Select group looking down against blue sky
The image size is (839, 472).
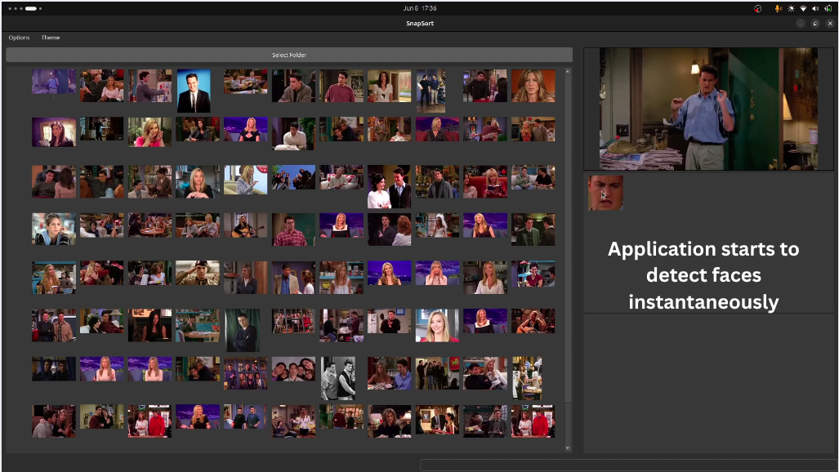coord(293,177)
